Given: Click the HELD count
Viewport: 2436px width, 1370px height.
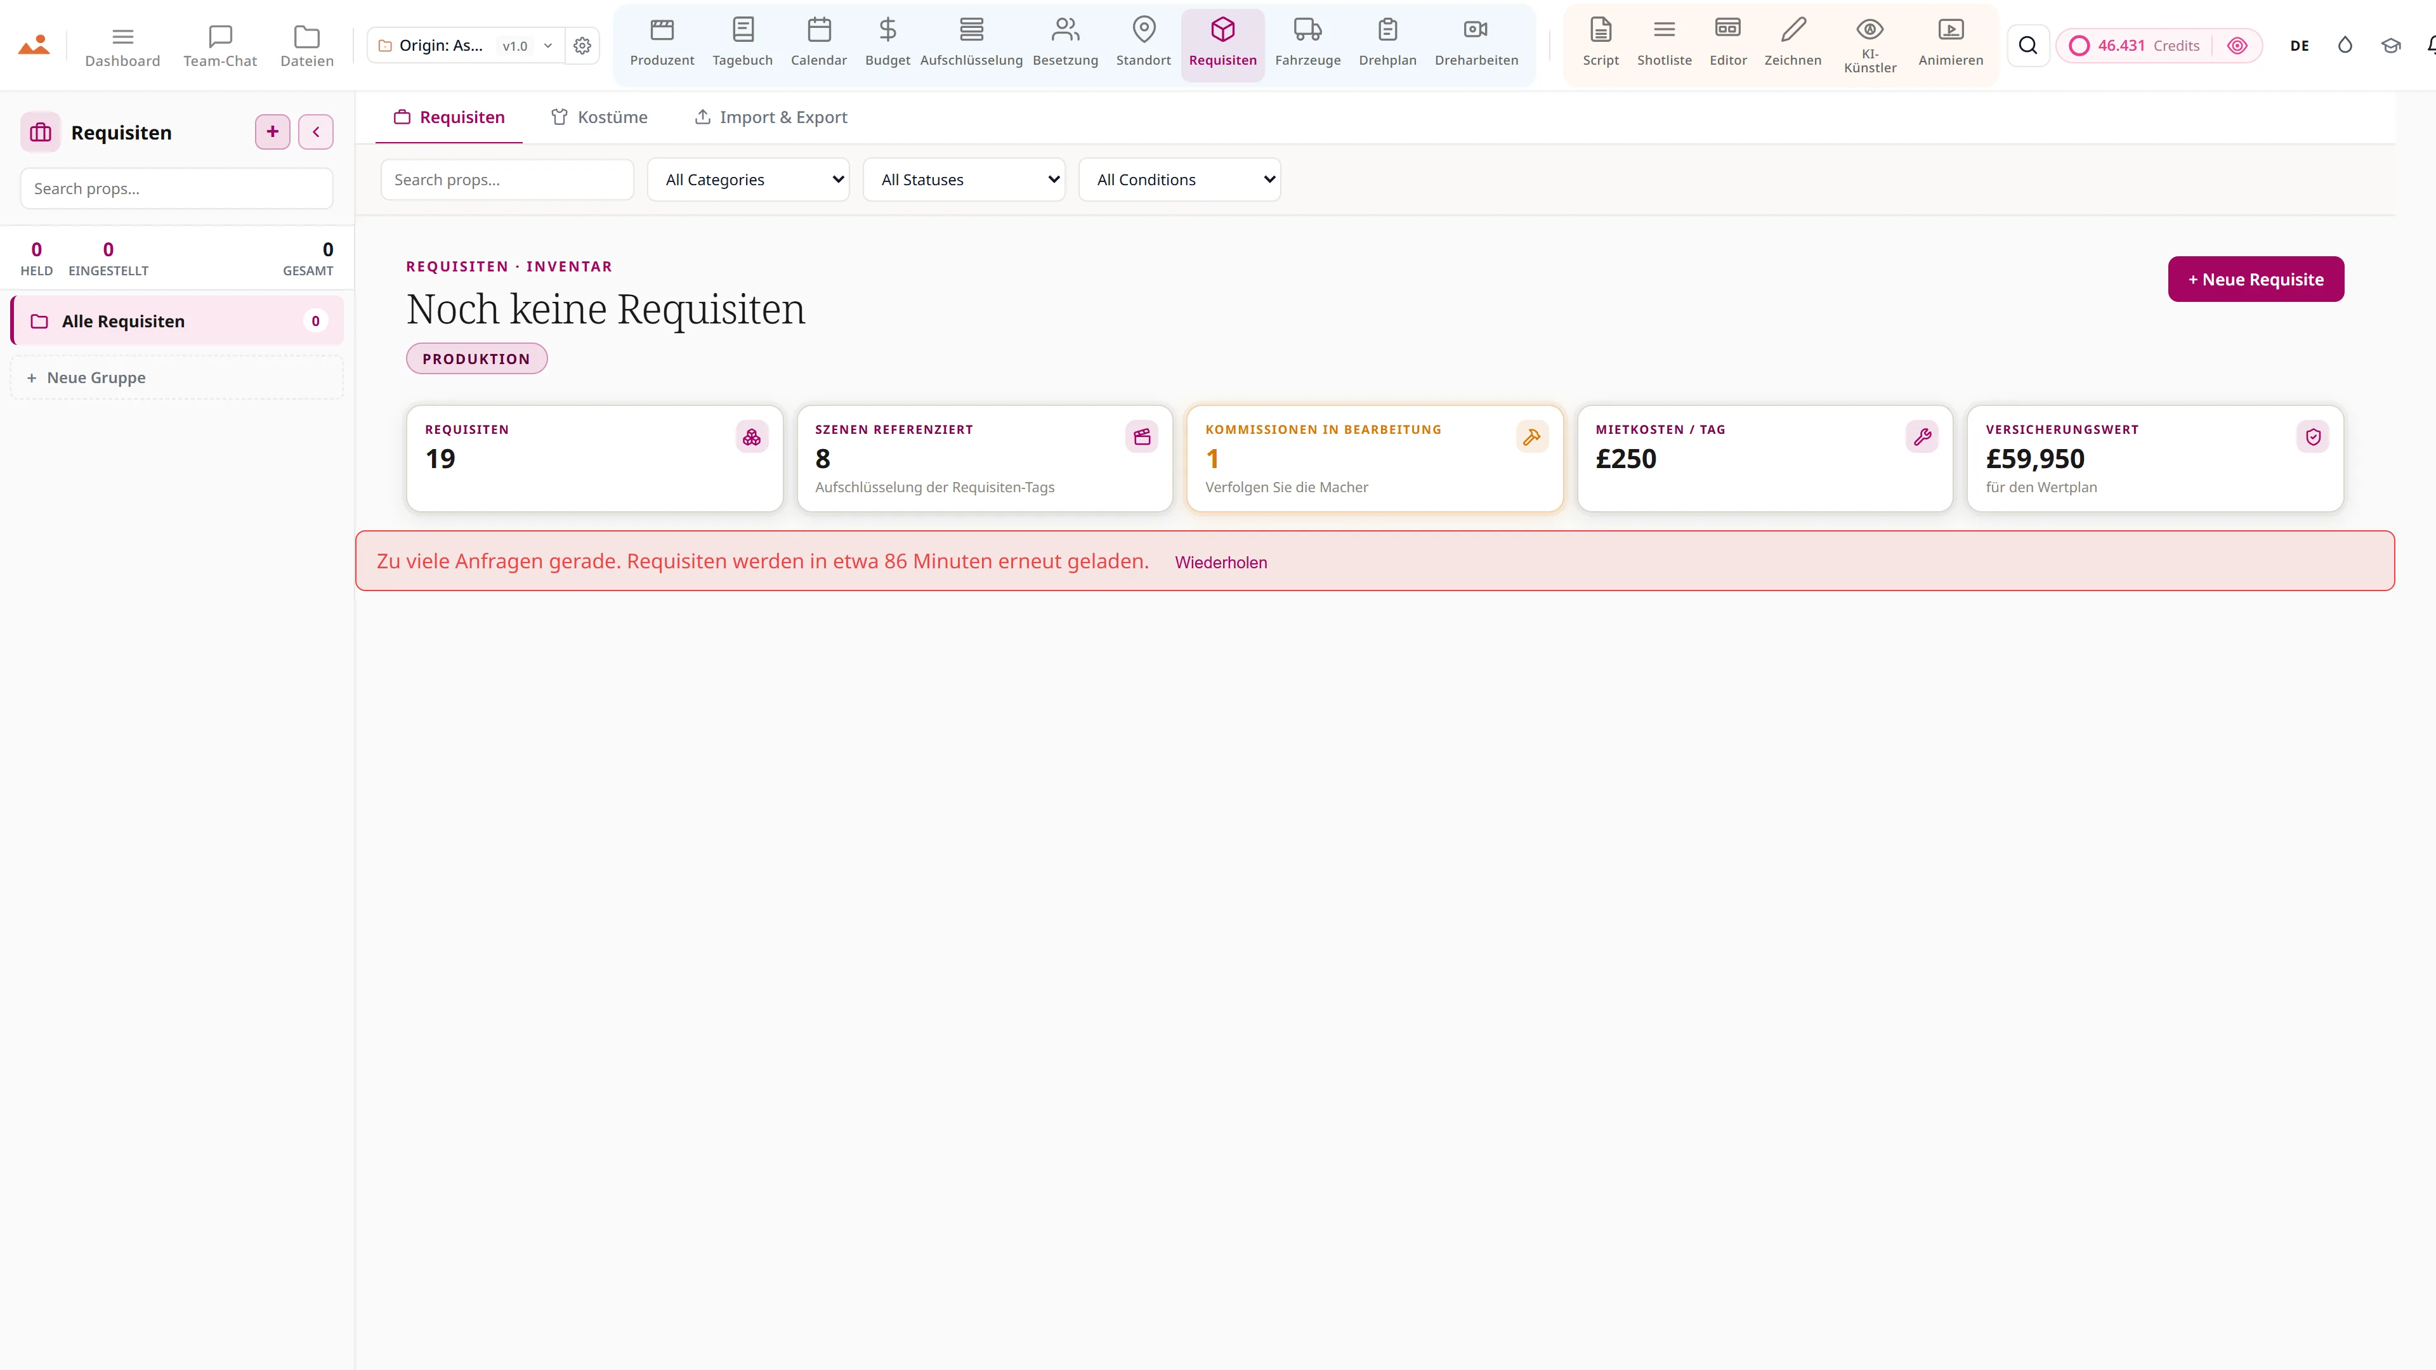Looking at the screenshot, I should pos(37,258).
